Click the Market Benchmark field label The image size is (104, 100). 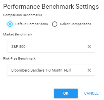click(18, 34)
